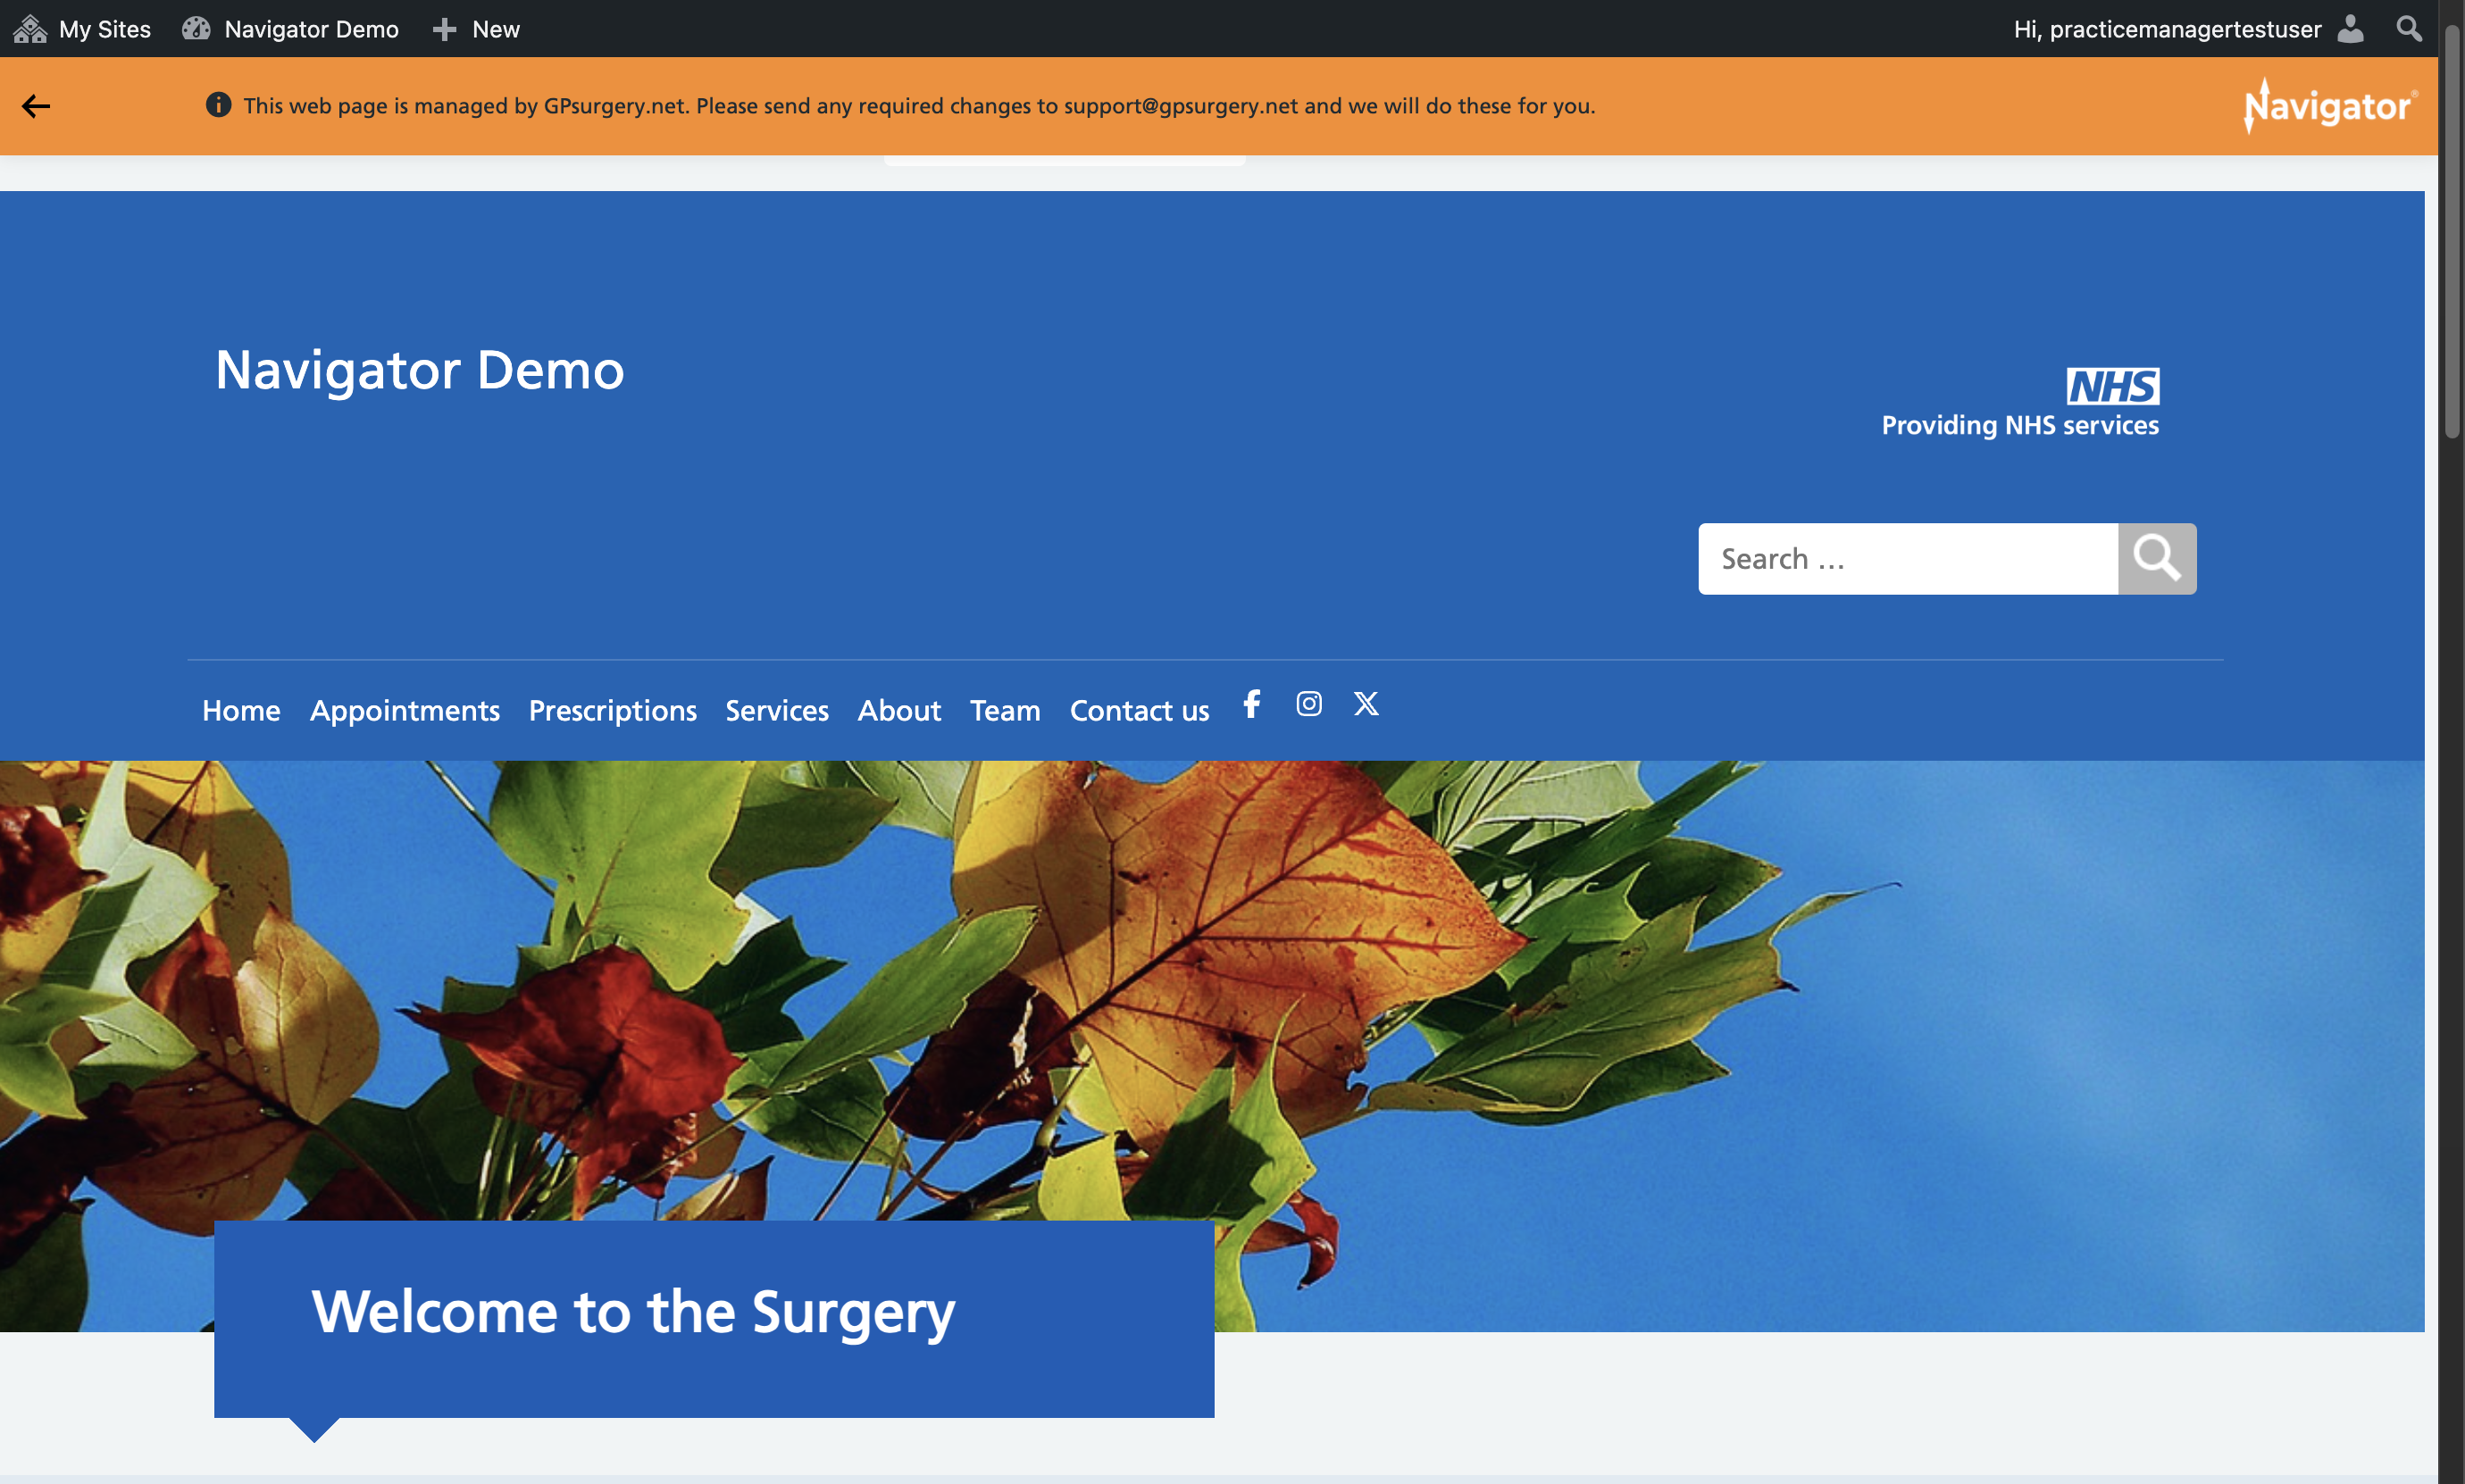Click the vertical page scrollbar
Image resolution: width=2465 pixels, height=1484 pixels.
(x=2452, y=230)
